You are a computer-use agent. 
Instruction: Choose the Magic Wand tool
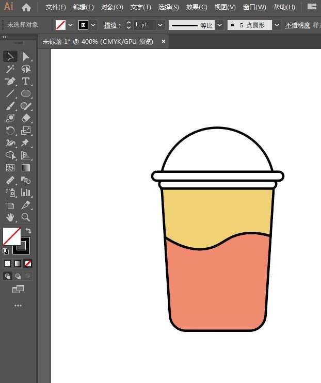(x=10, y=69)
